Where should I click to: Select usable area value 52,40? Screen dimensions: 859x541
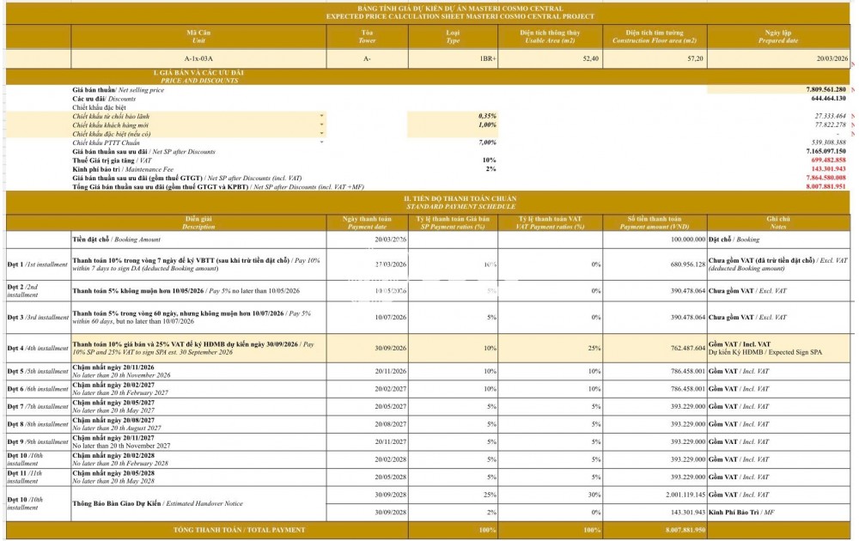coord(550,58)
